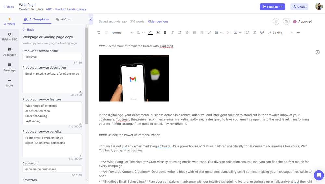Go Back within the templates panel

tap(28, 30)
